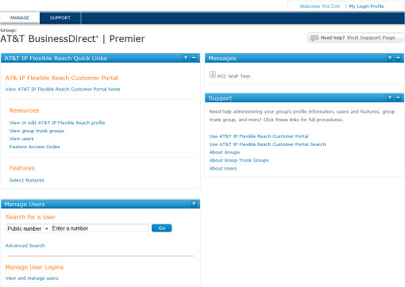Click the Manage User Logins heading
Viewport: 405px width, 287px height.
(34, 267)
